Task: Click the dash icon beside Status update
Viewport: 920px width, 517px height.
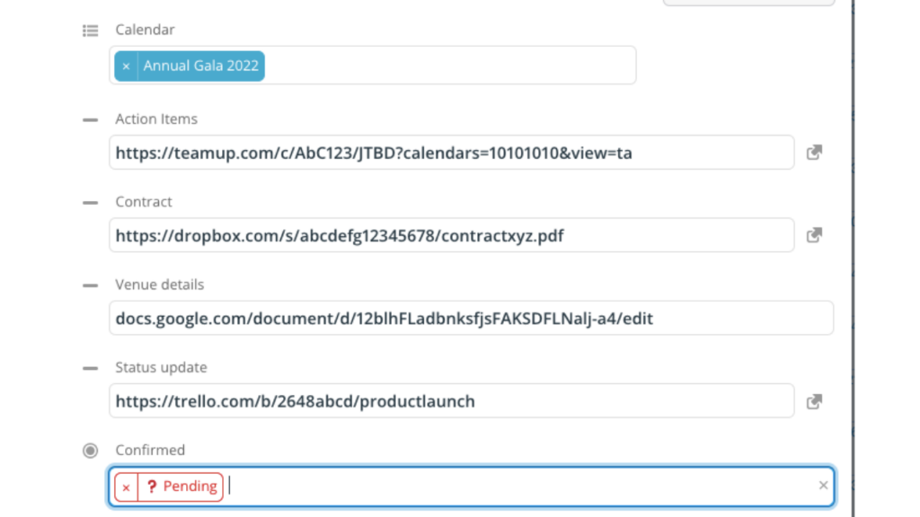Action: click(x=91, y=368)
